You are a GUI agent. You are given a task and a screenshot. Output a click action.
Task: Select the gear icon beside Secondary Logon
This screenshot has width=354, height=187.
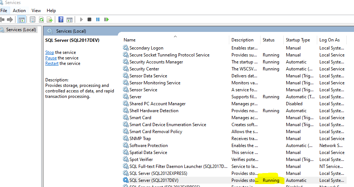tap(126, 48)
